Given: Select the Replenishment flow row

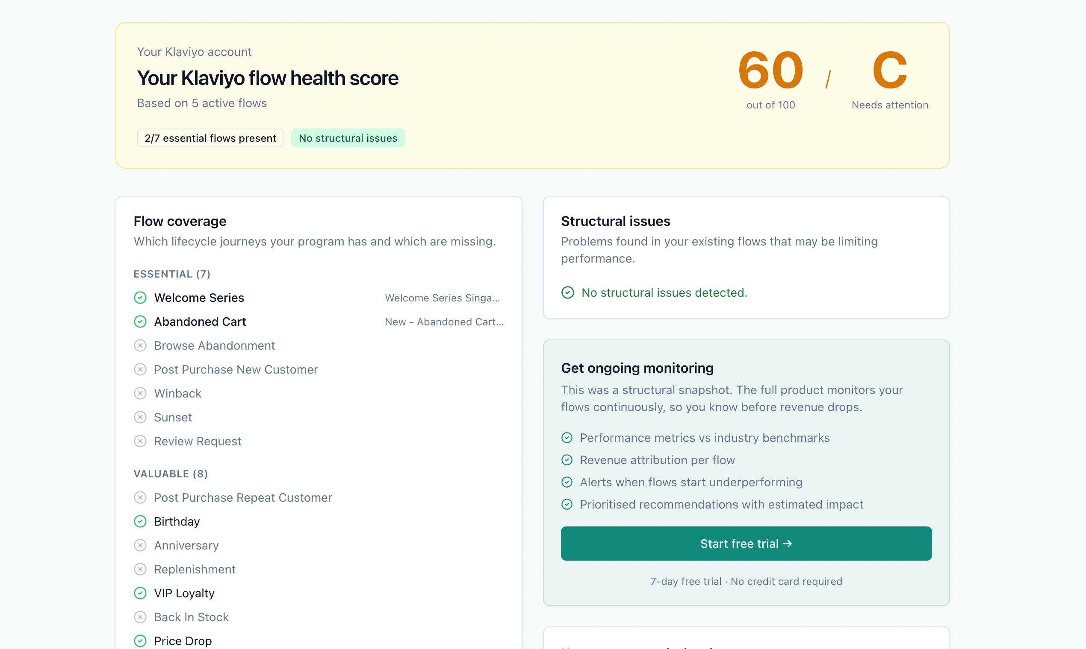Looking at the screenshot, I should [x=319, y=570].
